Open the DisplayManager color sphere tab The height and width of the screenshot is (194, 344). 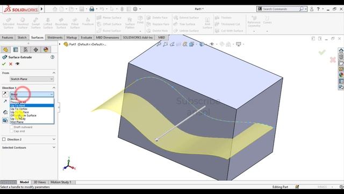pyautogui.click(x=46, y=50)
